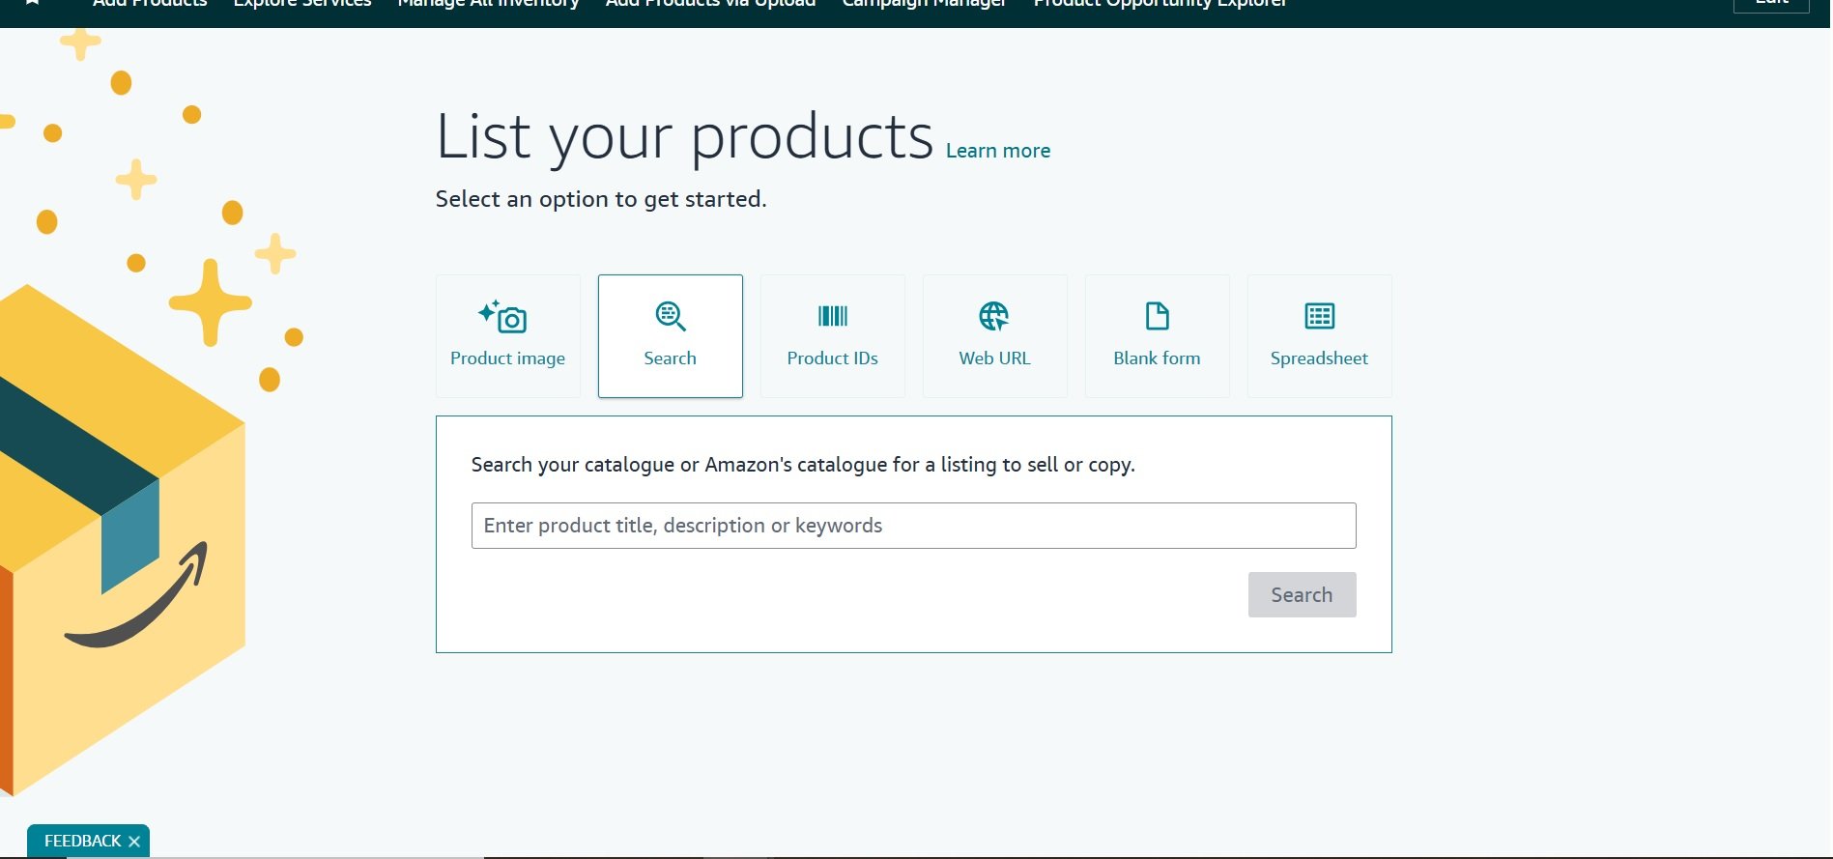
Task: Choose the Search magnifier tile
Action: click(670, 335)
